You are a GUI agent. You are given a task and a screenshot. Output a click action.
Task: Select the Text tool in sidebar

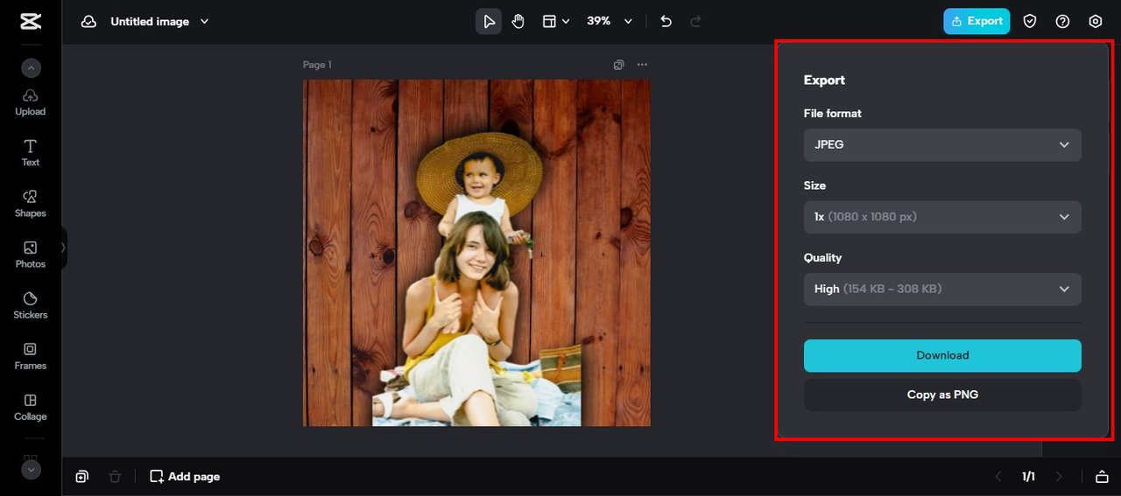pos(31,152)
